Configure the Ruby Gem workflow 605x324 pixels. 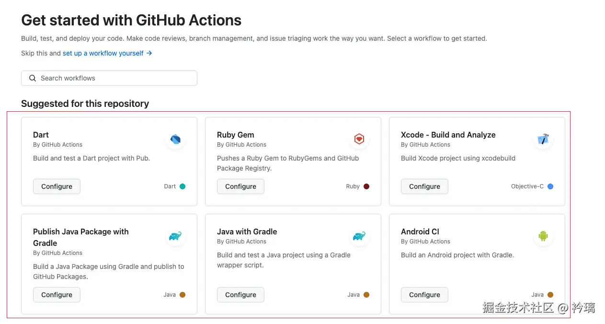click(240, 186)
